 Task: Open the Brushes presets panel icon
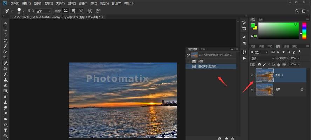[244, 29]
